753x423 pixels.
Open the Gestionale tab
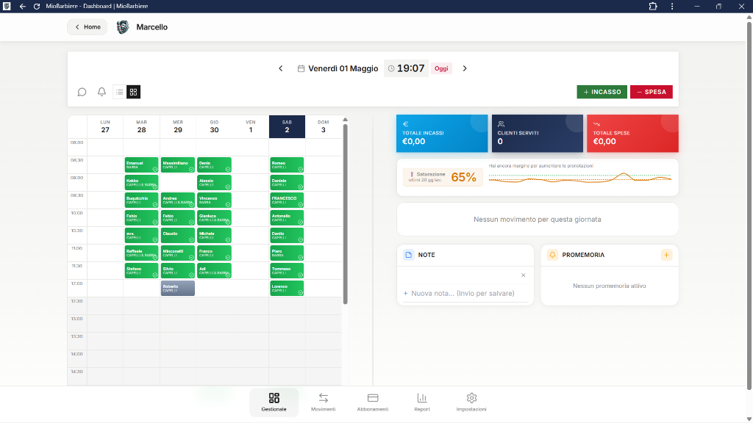(274, 402)
